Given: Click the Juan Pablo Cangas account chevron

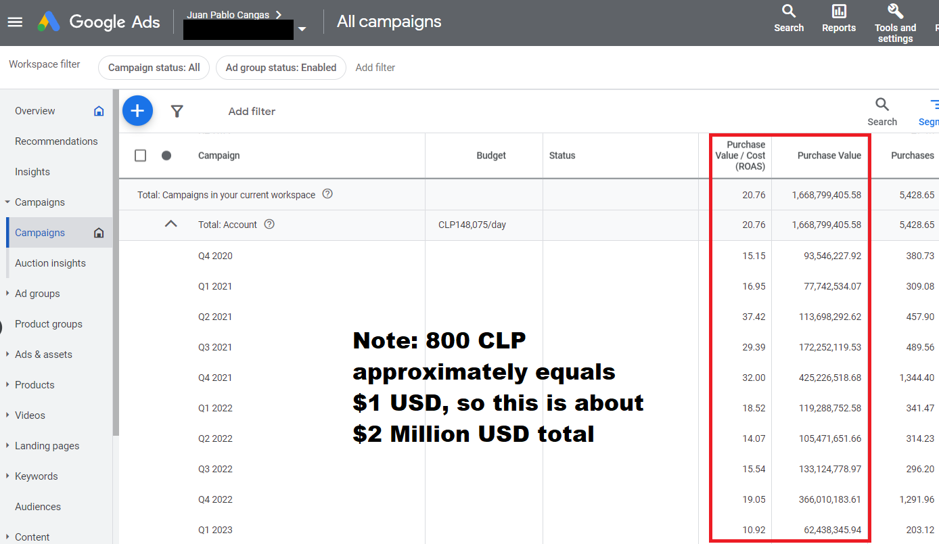Looking at the screenshot, I should pos(278,14).
